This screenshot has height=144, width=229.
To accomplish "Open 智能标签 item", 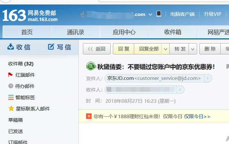I will (25, 97).
